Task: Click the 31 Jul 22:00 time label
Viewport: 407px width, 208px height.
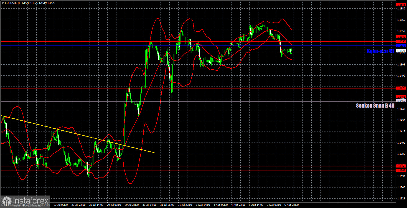Action: click(185, 205)
